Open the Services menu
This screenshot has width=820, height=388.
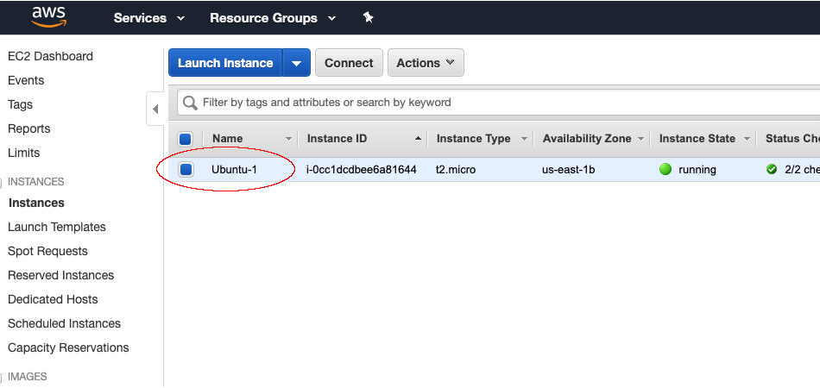[148, 18]
